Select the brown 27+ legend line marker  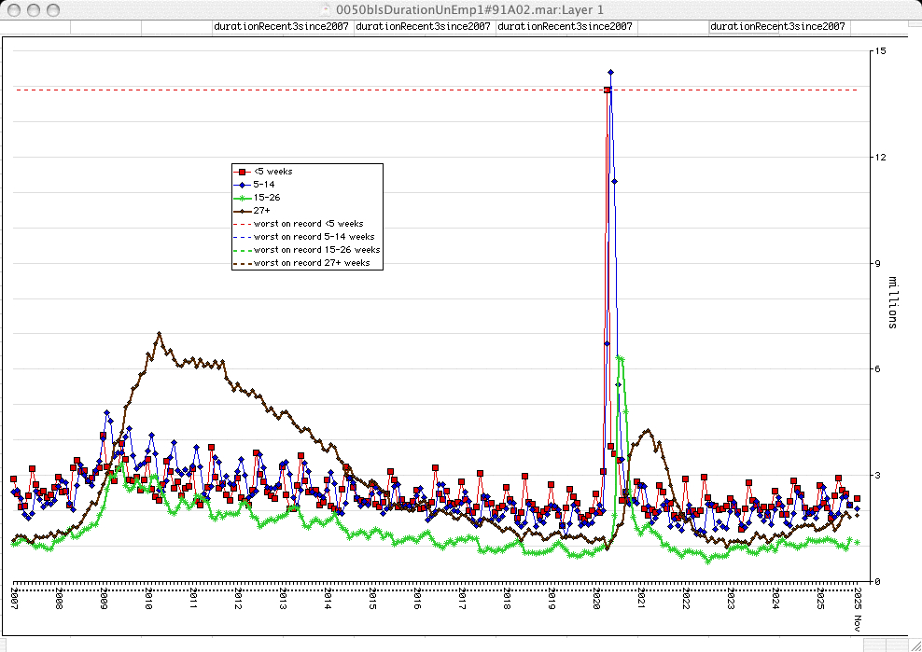[x=243, y=211]
